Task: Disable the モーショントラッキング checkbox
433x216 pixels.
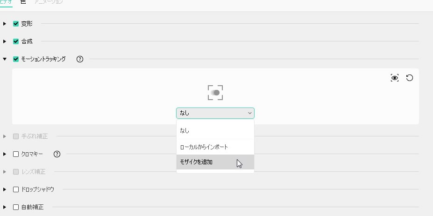Action: [16, 59]
